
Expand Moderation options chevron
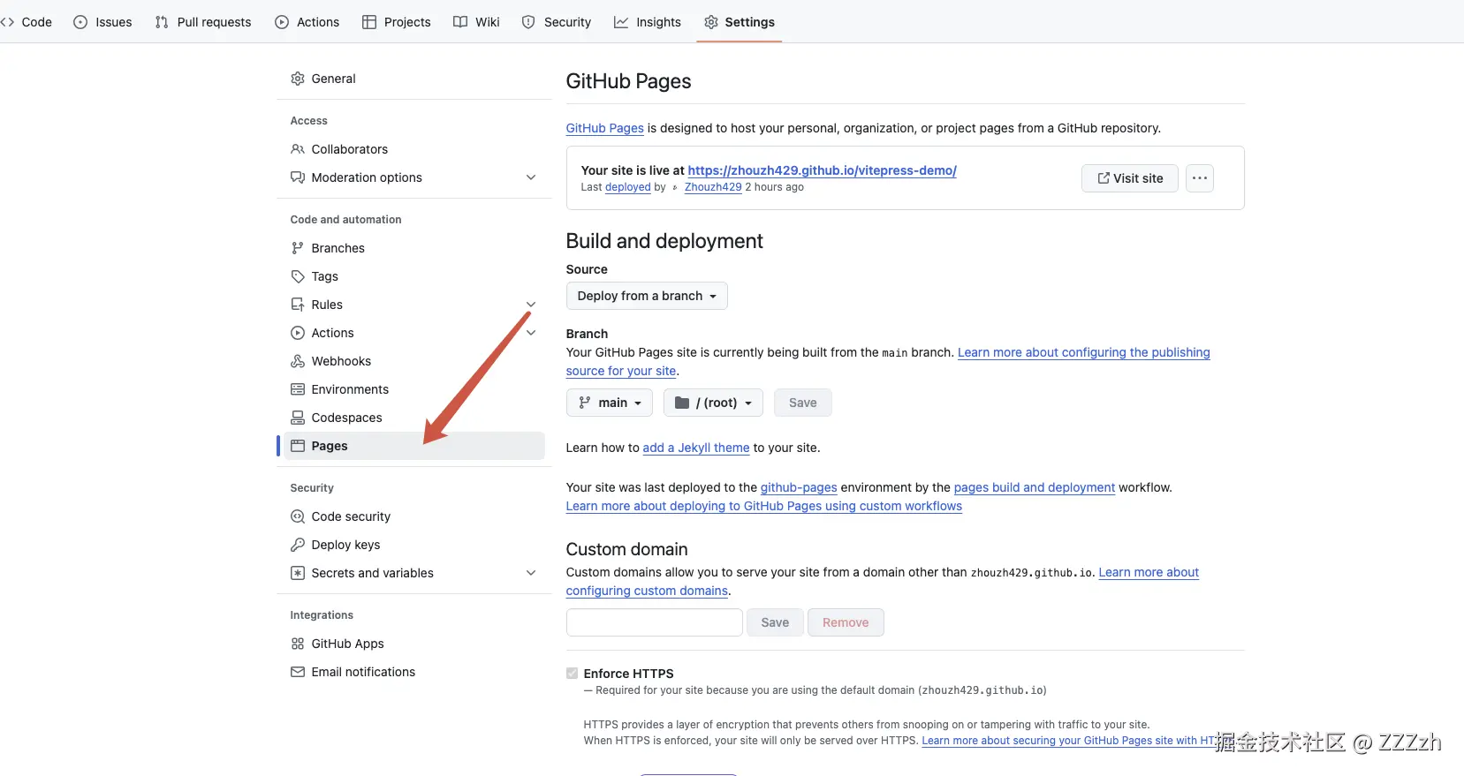531,177
